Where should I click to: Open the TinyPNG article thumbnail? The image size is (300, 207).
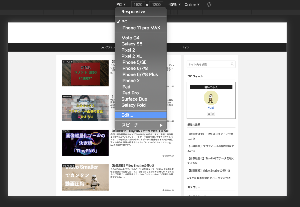tap(85, 143)
